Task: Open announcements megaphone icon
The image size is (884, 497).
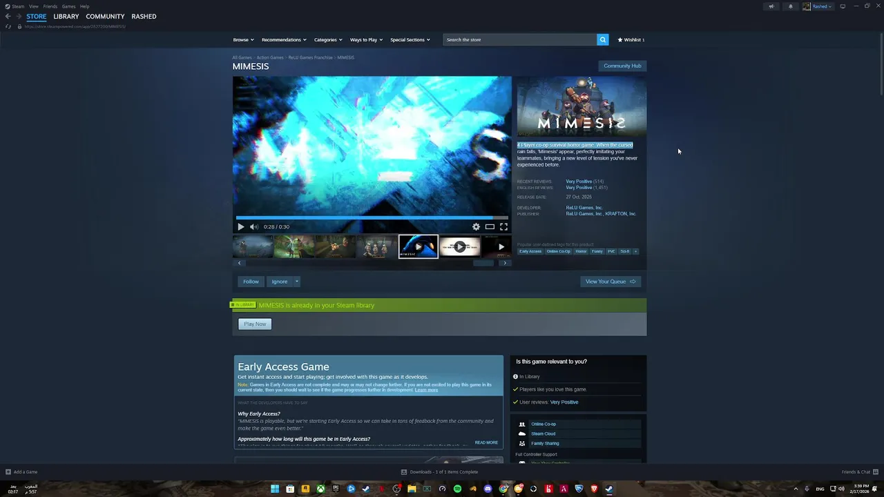Action: pyautogui.click(x=771, y=6)
